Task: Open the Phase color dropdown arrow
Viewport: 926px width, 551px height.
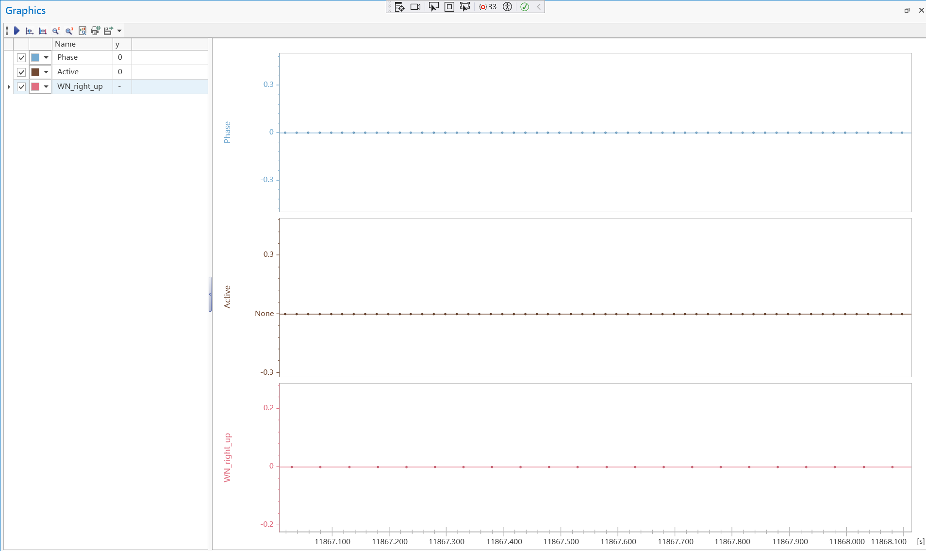Action: pos(46,58)
